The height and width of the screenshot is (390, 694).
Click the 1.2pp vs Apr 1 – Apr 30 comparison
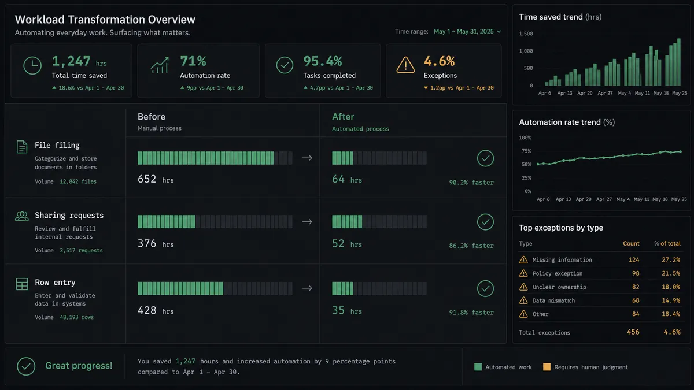(459, 88)
